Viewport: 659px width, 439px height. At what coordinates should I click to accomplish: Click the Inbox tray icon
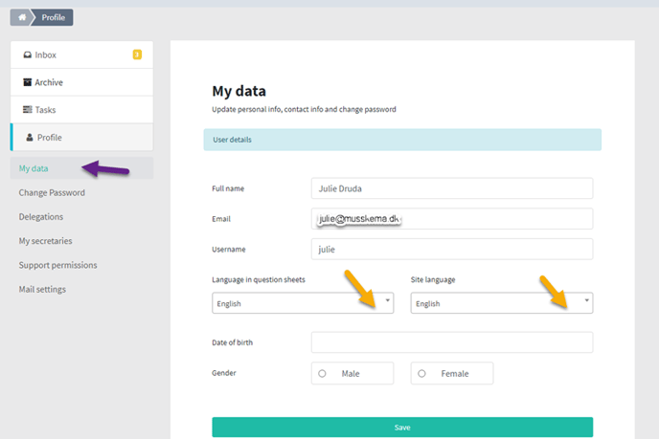pos(28,55)
